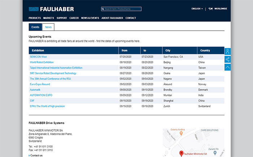This screenshot has height=157, width=253.
Task: Open EPHJ The World of high precision link
Action: click(x=47, y=106)
